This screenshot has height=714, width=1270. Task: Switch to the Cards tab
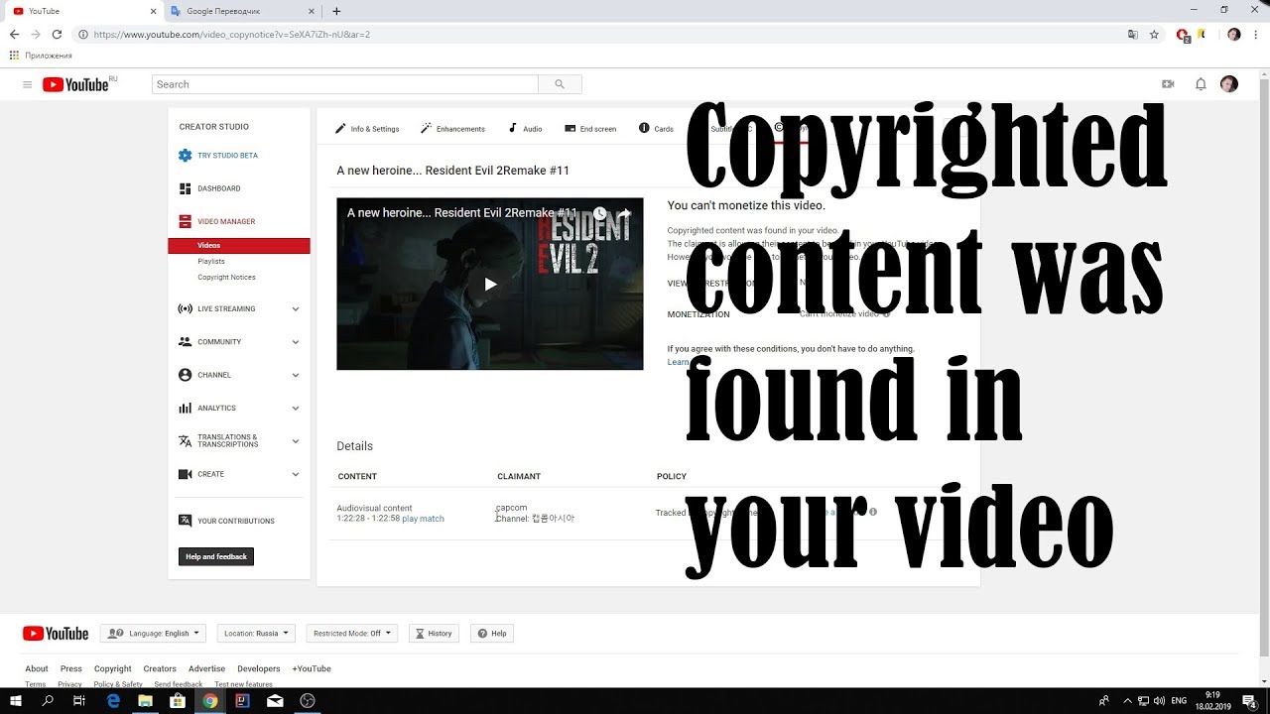click(x=656, y=129)
